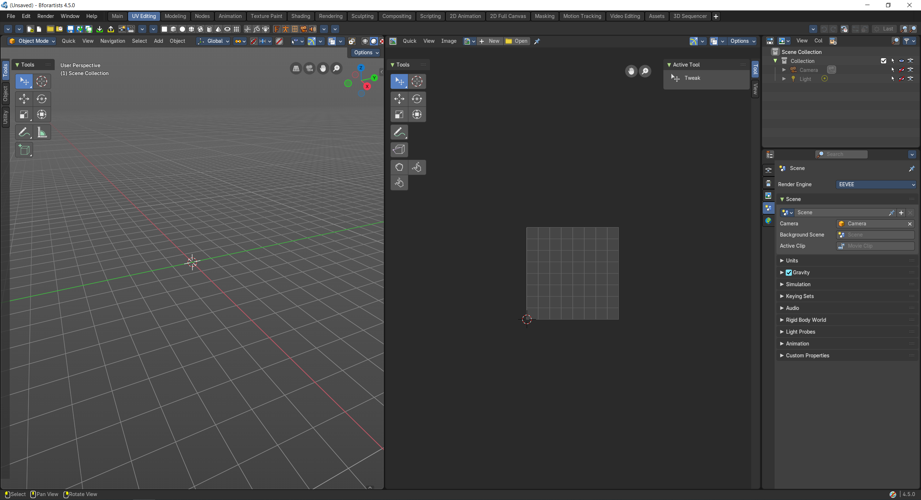This screenshot has height=500, width=921.
Task: Toggle camera view button in 3D viewport
Action: 309,68
